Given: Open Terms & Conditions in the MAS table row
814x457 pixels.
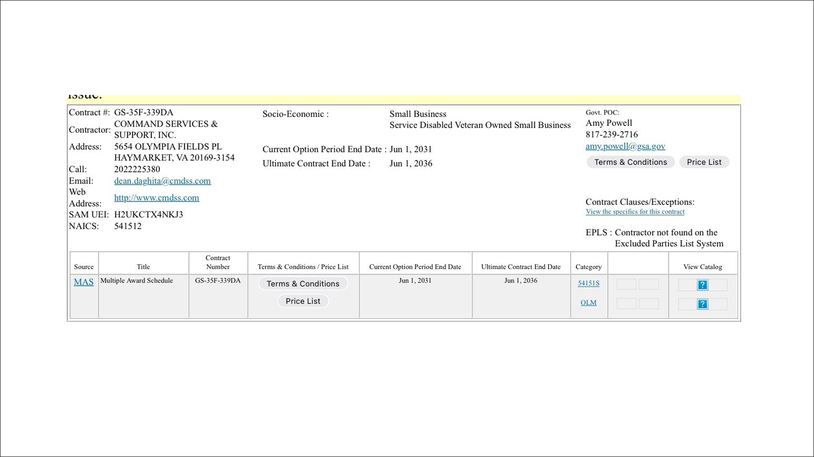Looking at the screenshot, I should (x=303, y=284).
